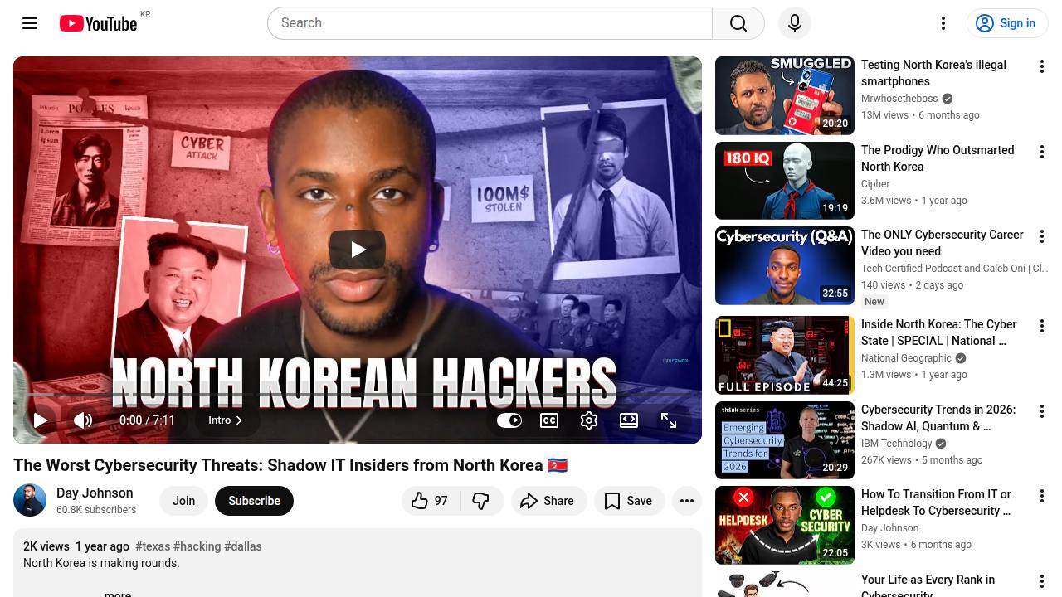This screenshot has width=1062, height=597.
Task: Dislike this video
Action: (481, 501)
